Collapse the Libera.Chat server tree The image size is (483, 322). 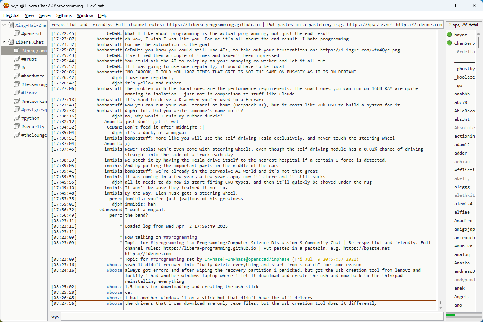[4, 42]
